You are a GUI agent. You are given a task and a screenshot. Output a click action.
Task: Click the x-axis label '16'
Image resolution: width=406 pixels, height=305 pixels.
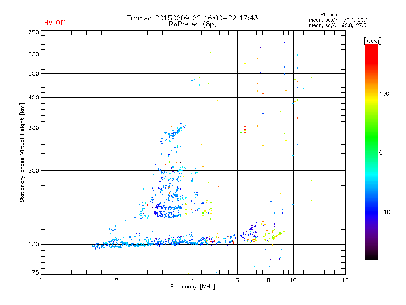345,280
